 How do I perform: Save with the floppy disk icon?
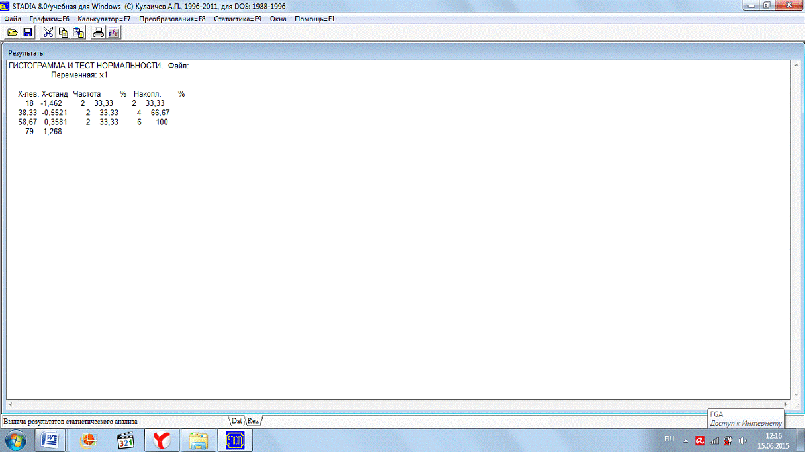(x=28, y=32)
